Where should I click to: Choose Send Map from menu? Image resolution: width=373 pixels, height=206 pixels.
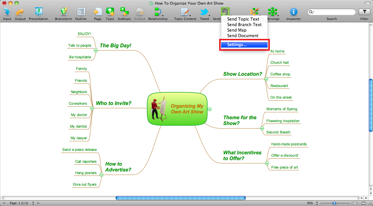tap(244, 30)
